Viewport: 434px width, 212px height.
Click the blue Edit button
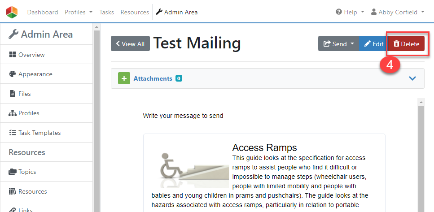pos(373,44)
